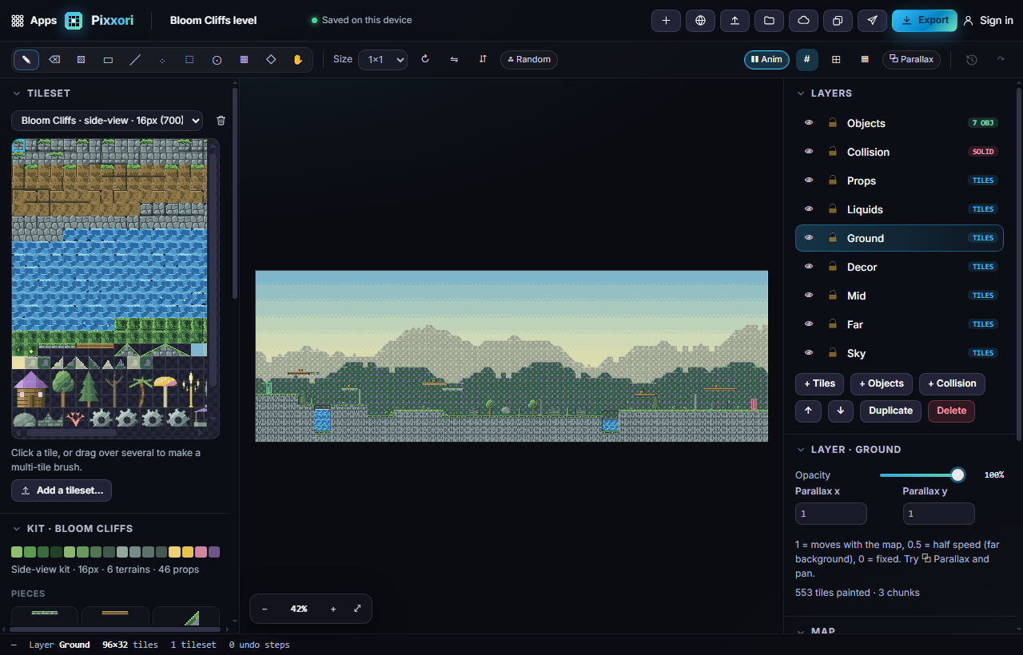
Task: Open the history clock icon
Action: tap(972, 59)
